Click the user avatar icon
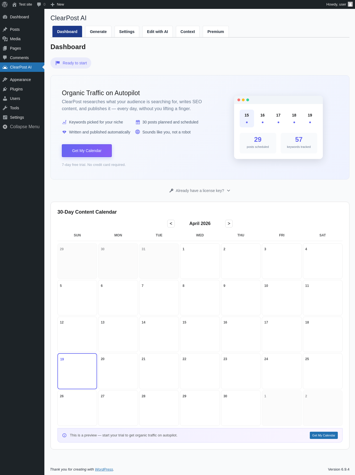The image size is (355, 475). [350, 4]
